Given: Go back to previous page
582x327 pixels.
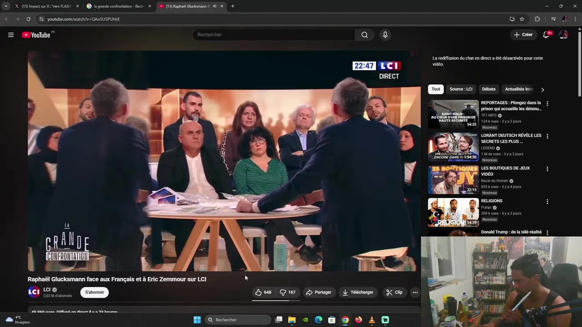Looking at the screenshot, I should 6,19.
